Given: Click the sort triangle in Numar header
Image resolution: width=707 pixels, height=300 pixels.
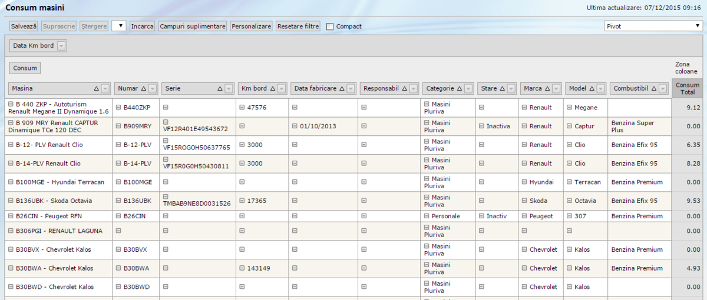Looking at the screenshot, I should pyautogui.click(x=144, y=89).
